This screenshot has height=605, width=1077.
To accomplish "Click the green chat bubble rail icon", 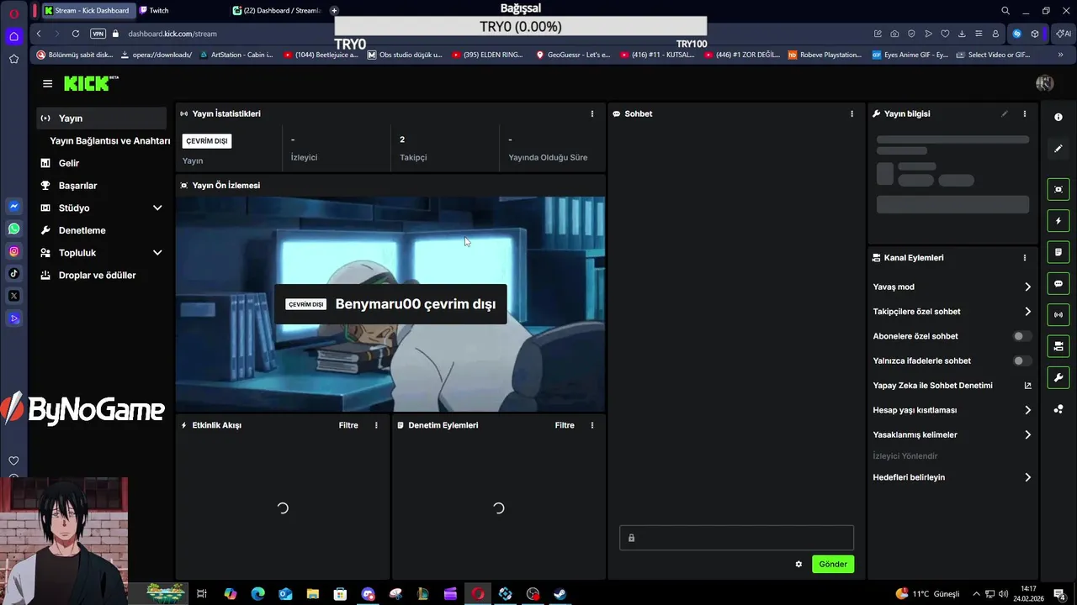I will 1058,283.
